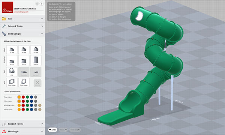The width and height of the screenshot is (225, 135).
Task: Open the help question mark icon
Action: tap(42, 4)
